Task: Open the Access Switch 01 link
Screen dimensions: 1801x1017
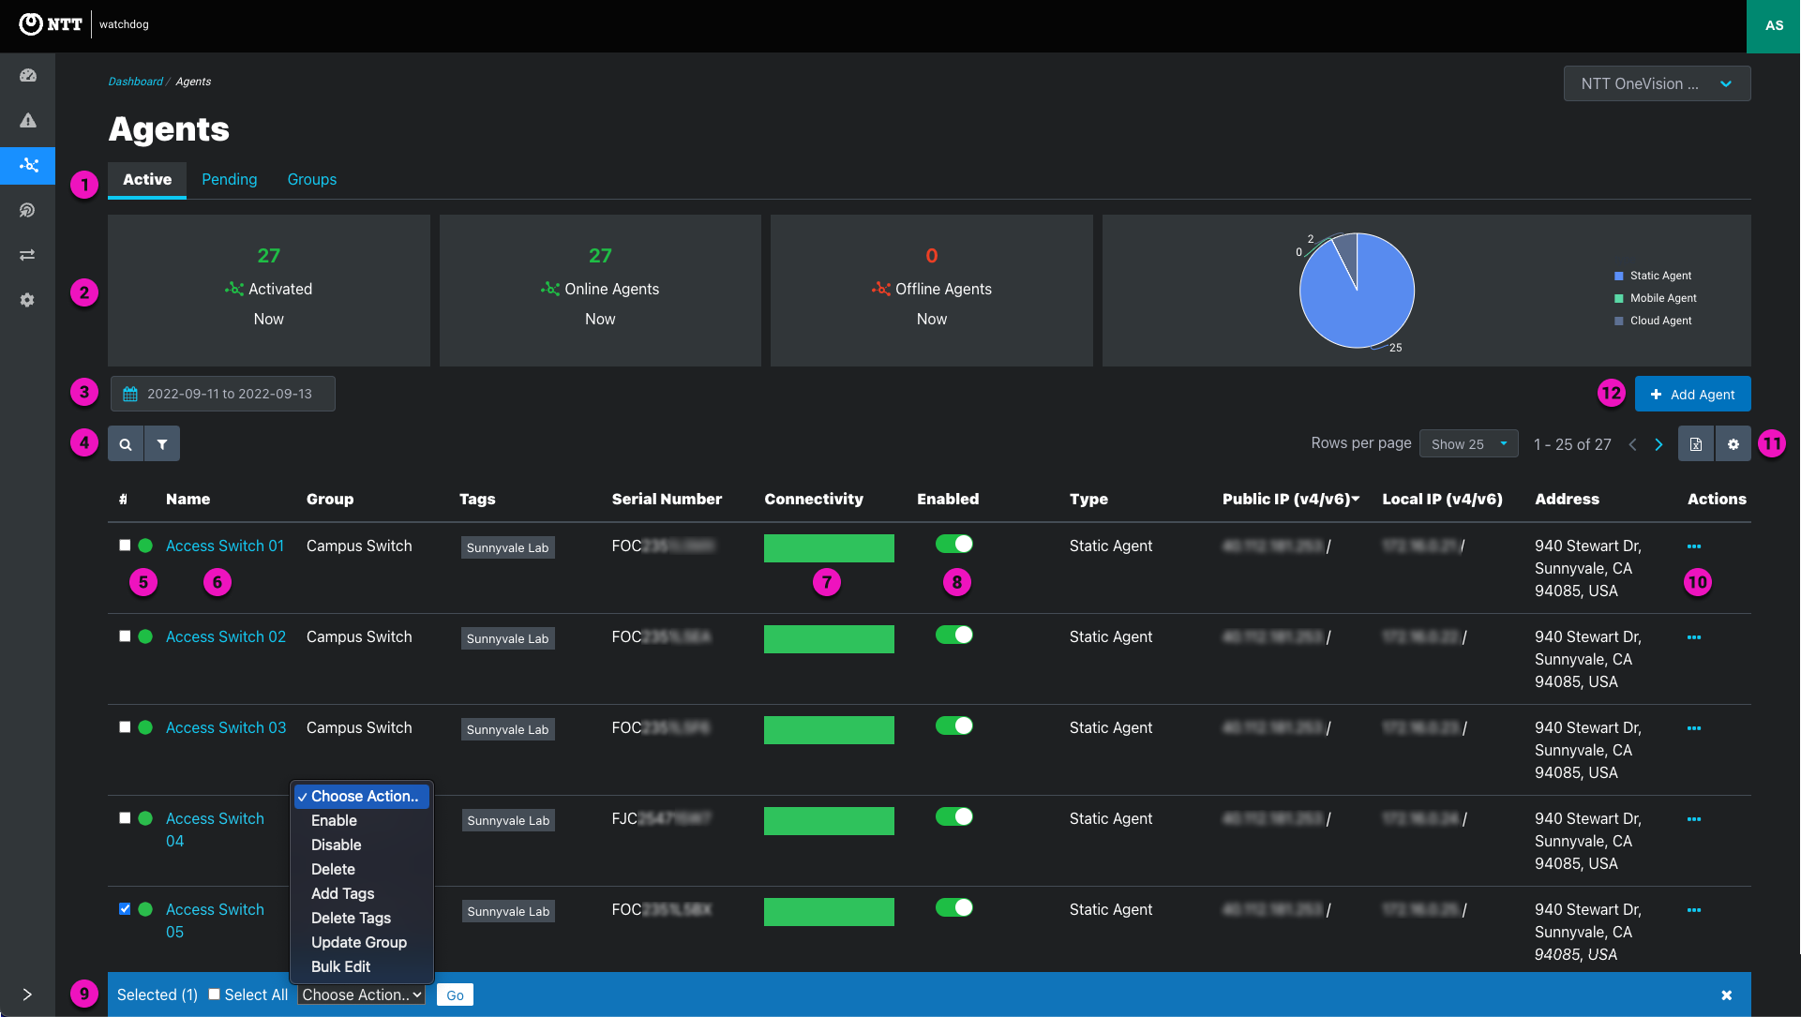Action: tap(225, 546)
